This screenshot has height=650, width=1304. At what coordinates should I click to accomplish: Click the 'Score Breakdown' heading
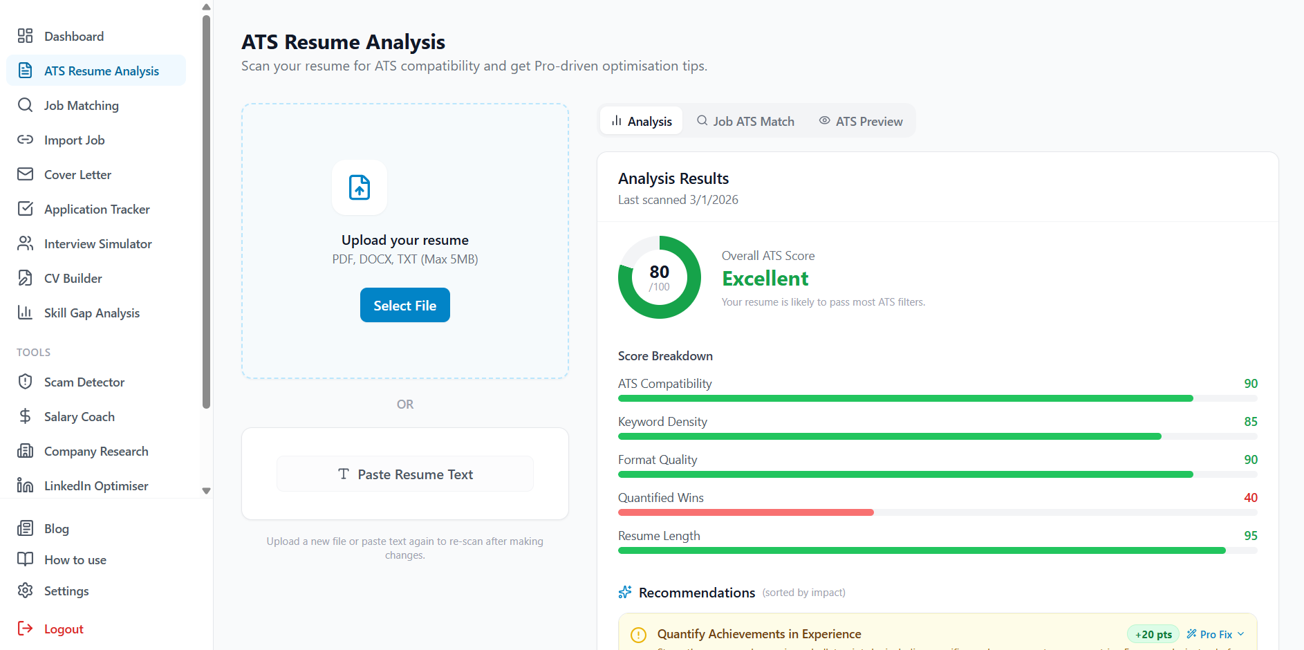[665, 356]
